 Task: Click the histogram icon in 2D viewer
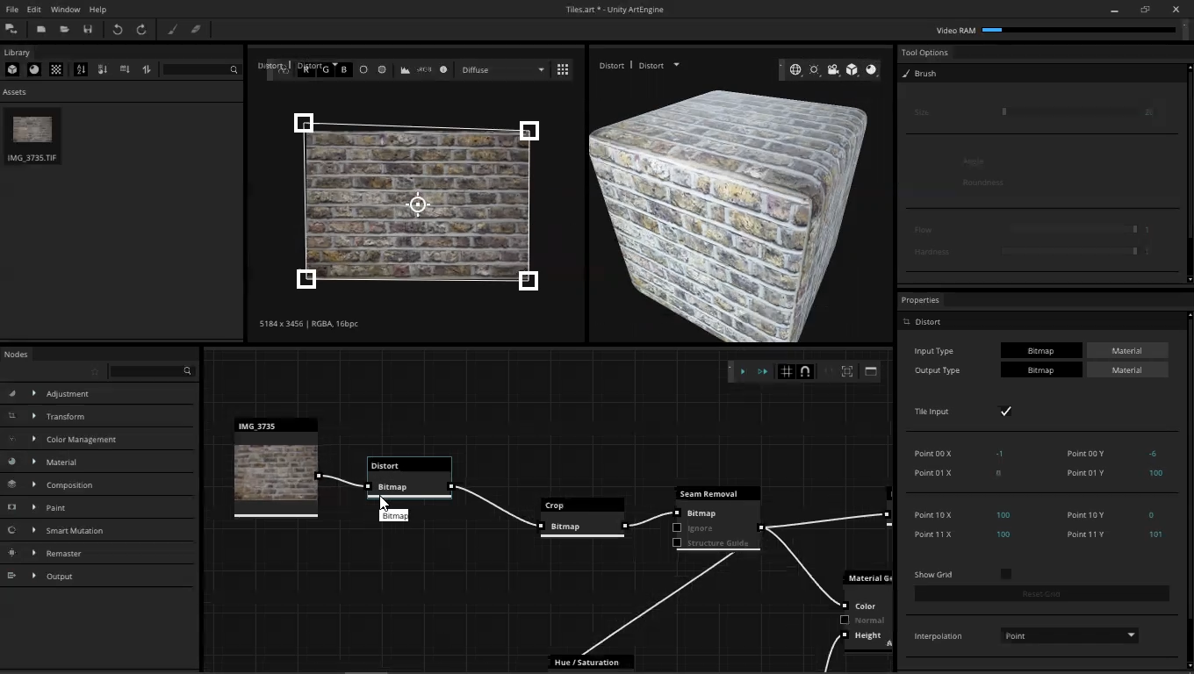click(405, 69)
